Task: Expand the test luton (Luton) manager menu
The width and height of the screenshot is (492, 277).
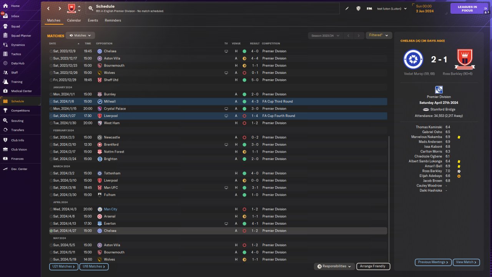Action: 392,8
